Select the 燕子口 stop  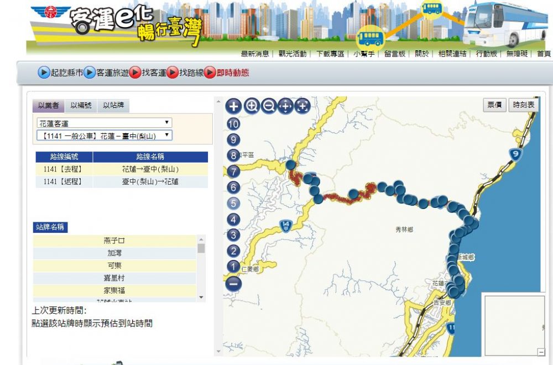[x=114, y=241]
